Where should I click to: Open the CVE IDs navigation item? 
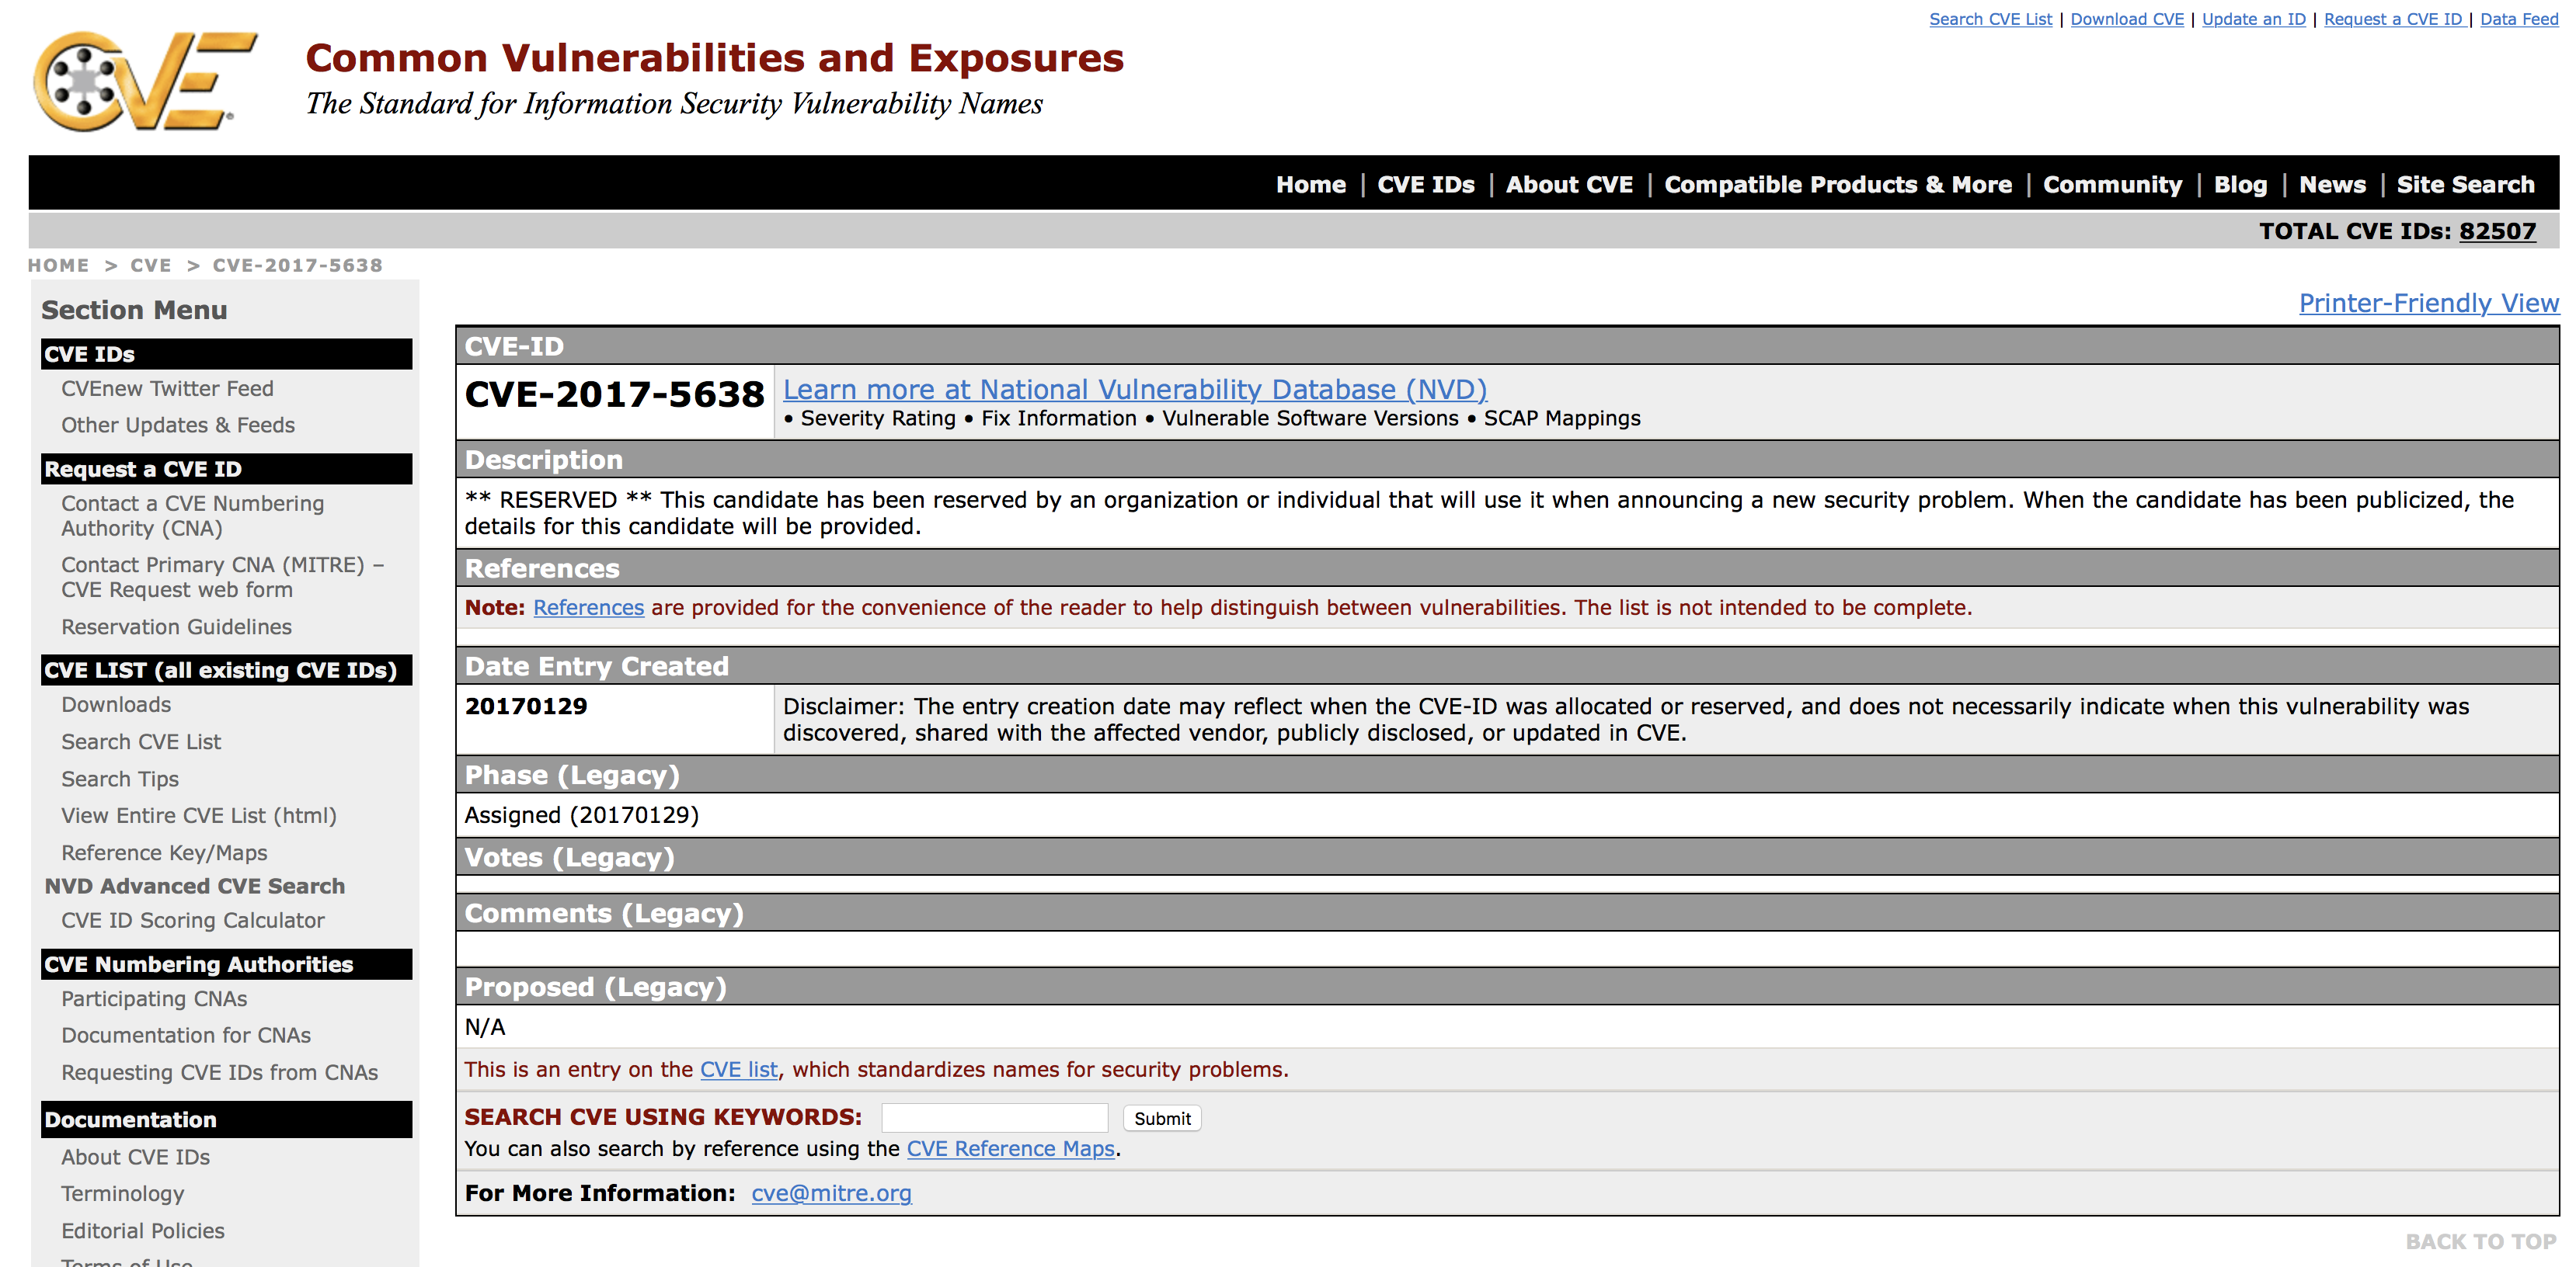coord(1425,185)
